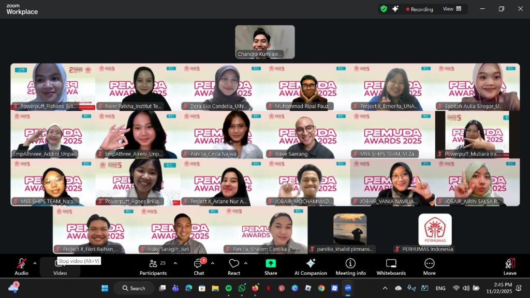Open the Chat panel with unread message
The height and width of the screenshot is (298, 530).
coord(198,266)
